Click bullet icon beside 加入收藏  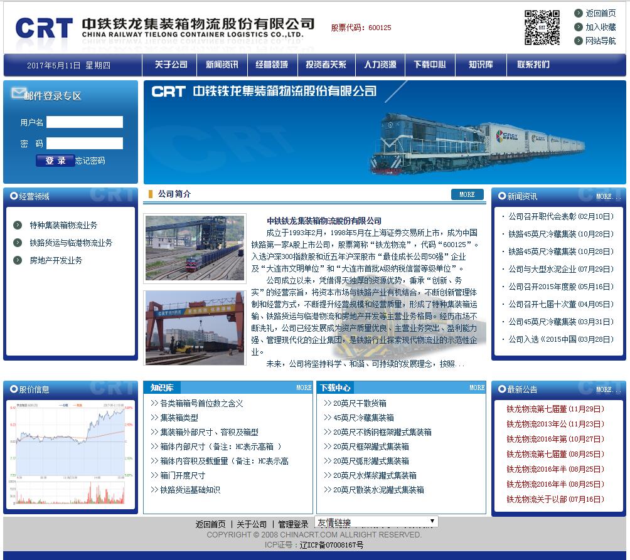[578, 27]
